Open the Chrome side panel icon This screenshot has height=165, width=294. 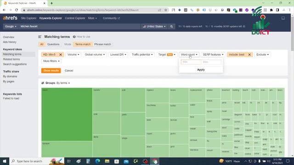click(x=277, y=10)
